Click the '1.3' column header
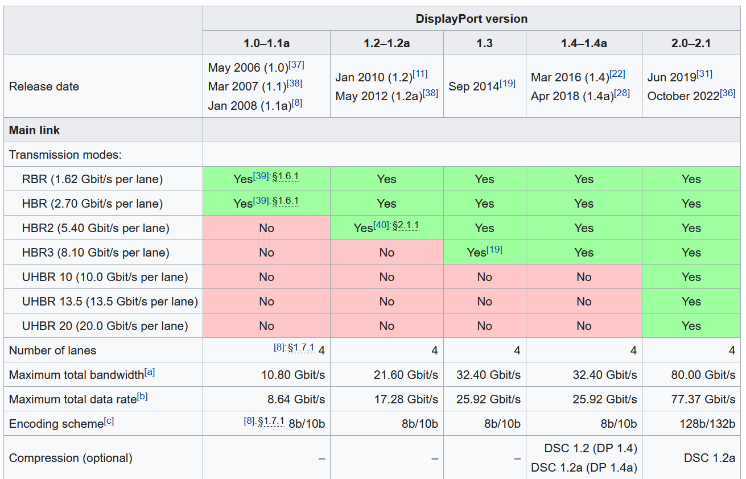This screenshot has height=479, width=746. click(x=485, y=43)
